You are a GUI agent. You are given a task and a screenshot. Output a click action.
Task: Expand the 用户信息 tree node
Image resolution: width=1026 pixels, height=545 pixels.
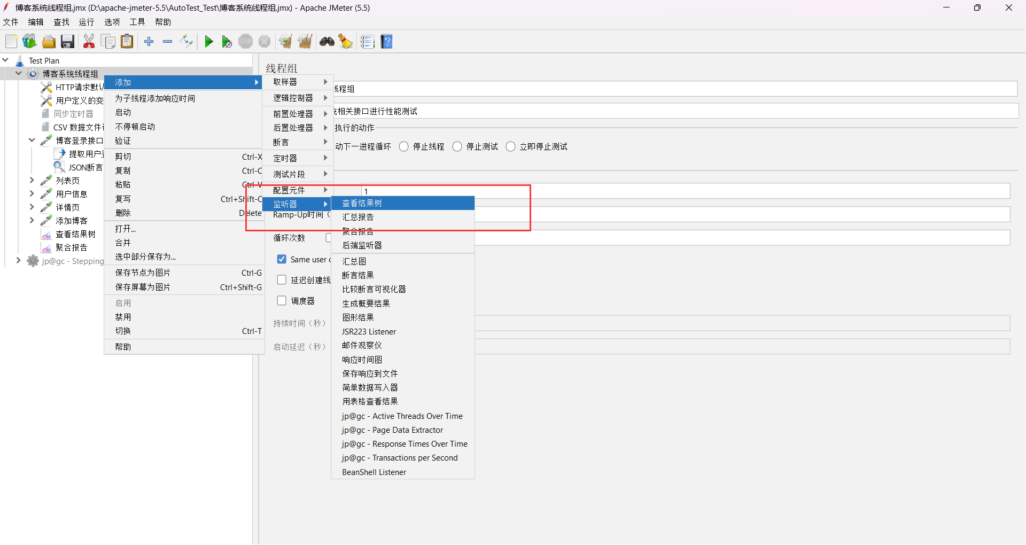(x=32, y=194)
